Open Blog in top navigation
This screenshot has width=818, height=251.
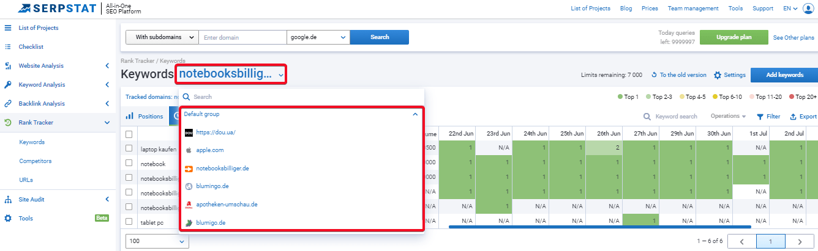(626, 9)
